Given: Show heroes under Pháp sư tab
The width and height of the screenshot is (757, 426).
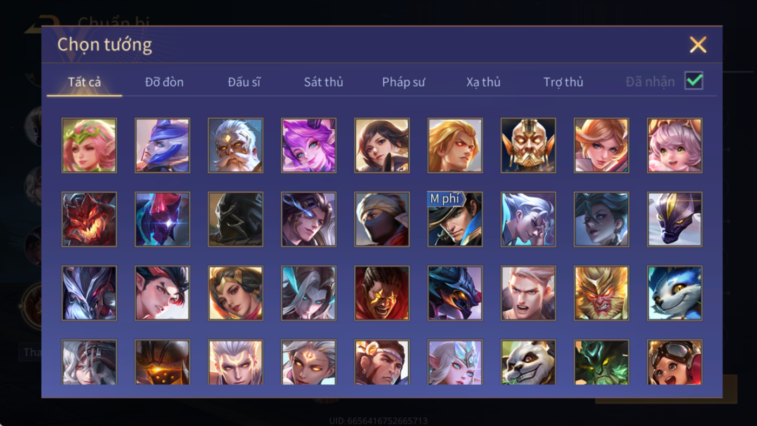Looking at the screenshot, I should pos(403,82).
